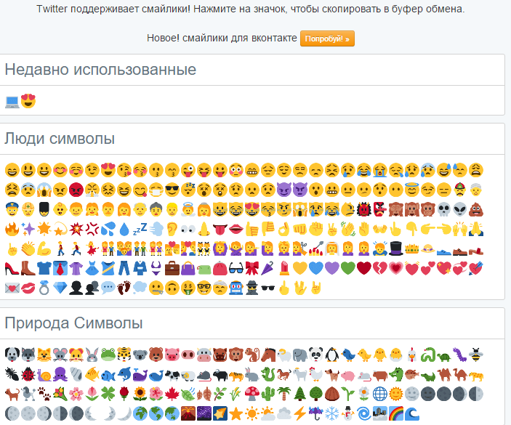This screenshot has height=425, width=511.
Task: Copy the robot face emoji
Action: click(x=236, y=288)
